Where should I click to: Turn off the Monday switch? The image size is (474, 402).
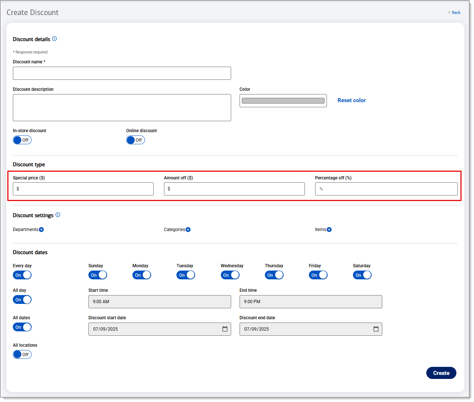coord(142,275)
